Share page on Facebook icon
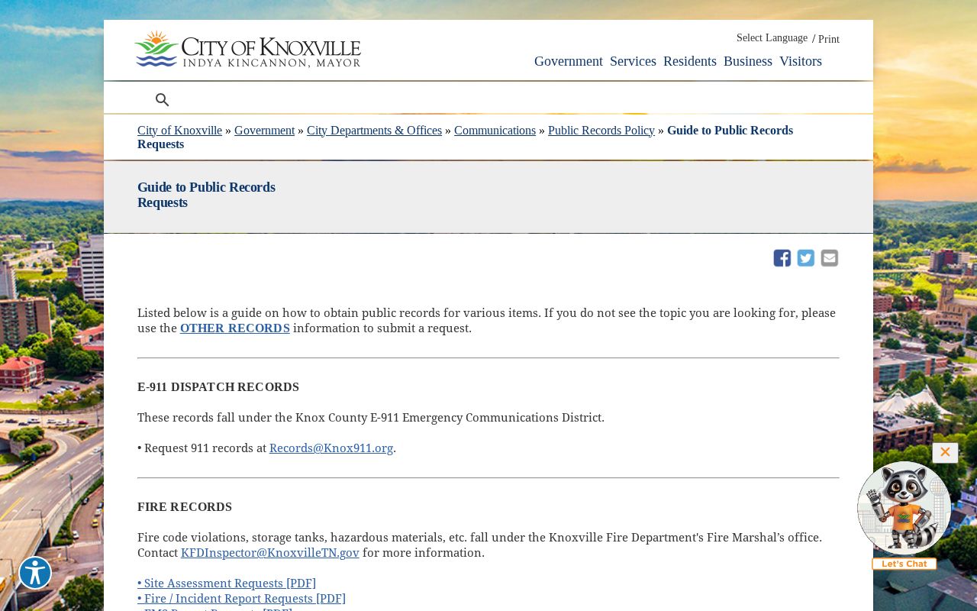This screenshot has height=611, width=977. [x=782, y=258]
